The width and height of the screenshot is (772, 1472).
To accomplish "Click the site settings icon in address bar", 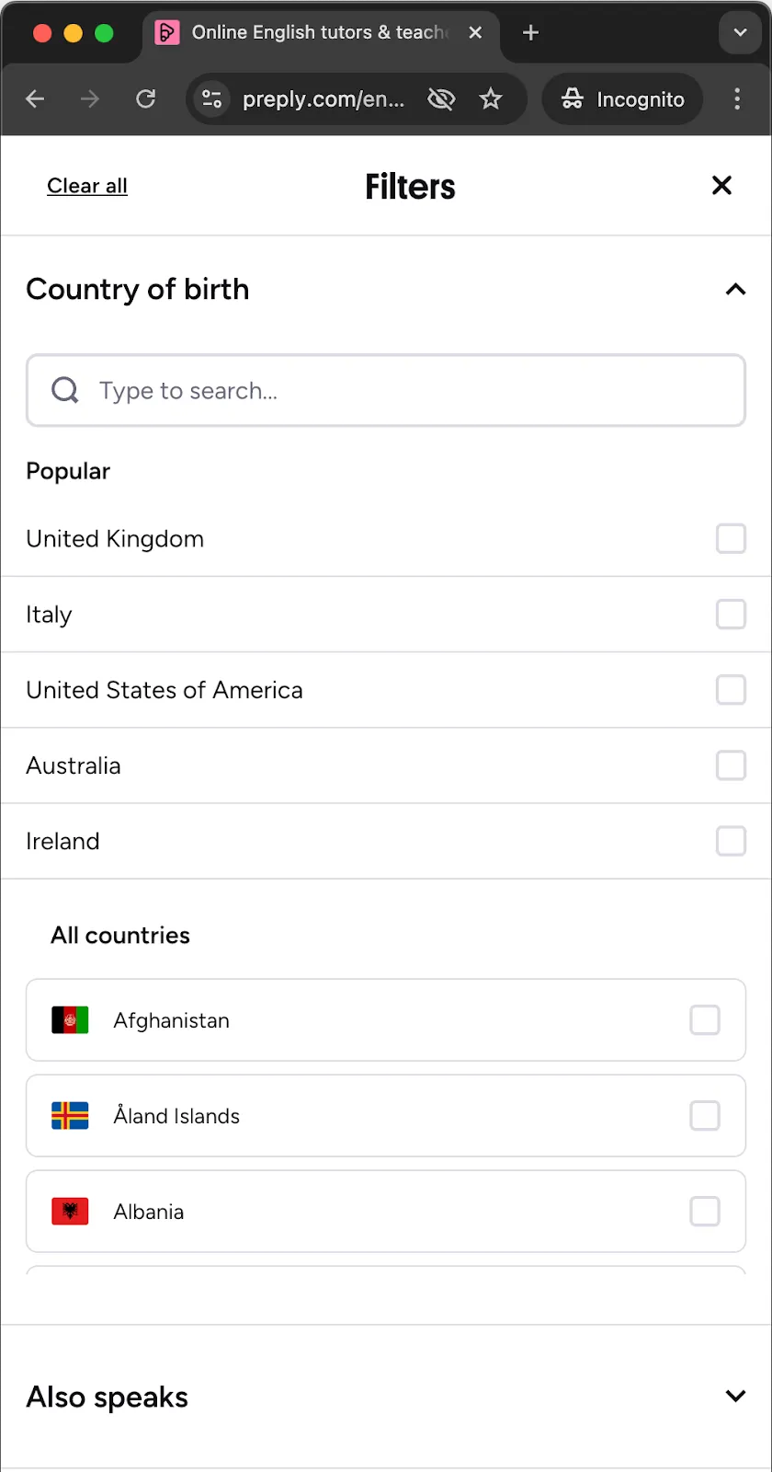I will coord(212,99).
